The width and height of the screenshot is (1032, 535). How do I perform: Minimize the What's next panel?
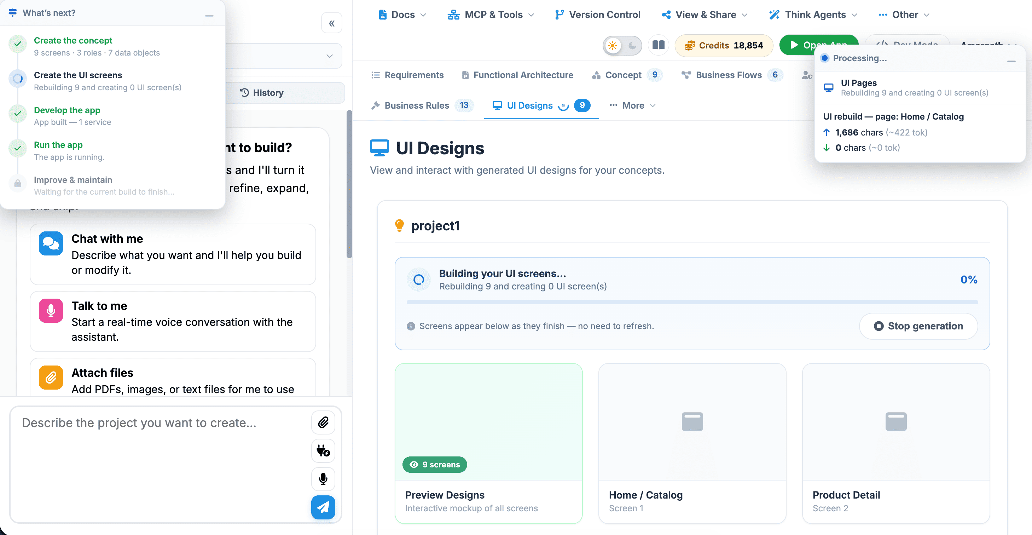click(209, 16)
